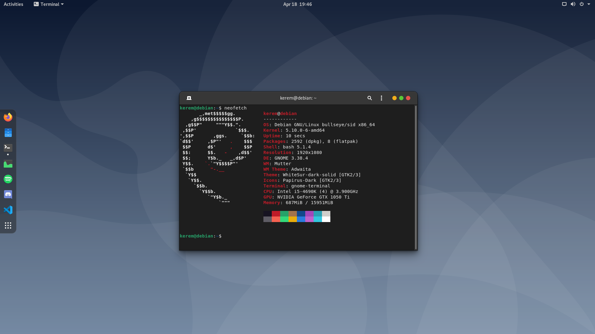
Task: Open the green system monitor dock icon
Action: tap(8, 164)
